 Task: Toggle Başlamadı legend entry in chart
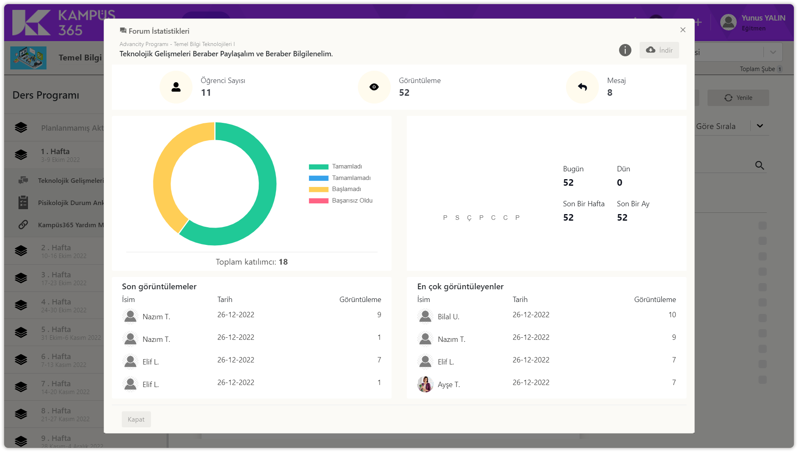coord(346,189)
